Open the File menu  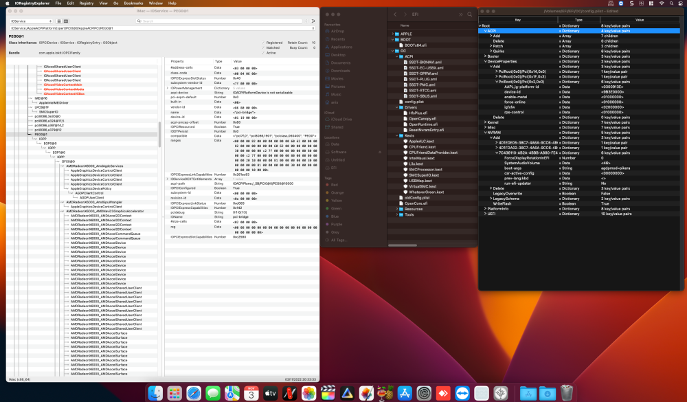[58, 3]
